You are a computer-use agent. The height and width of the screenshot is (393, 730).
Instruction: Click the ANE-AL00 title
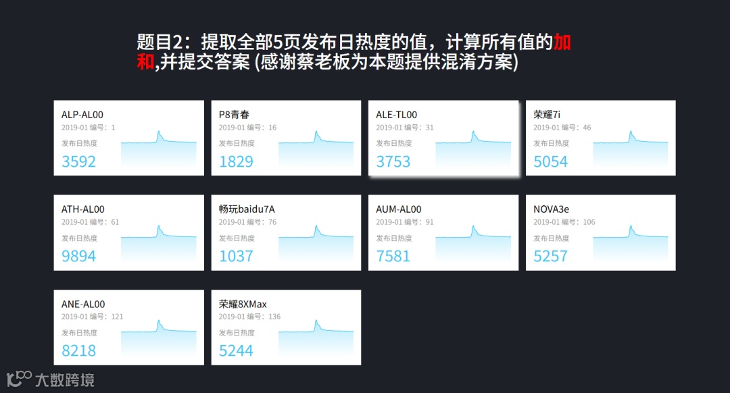(83, 304)
